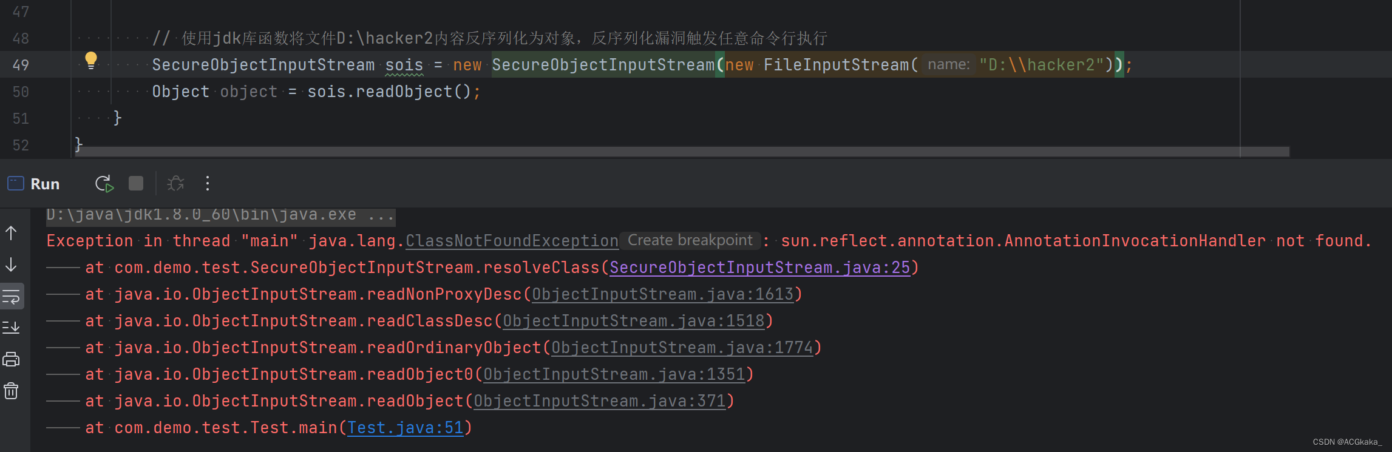The image size is (1392, 452).
Task: Click the unused variable object on line 50
Action: point(249,92)
